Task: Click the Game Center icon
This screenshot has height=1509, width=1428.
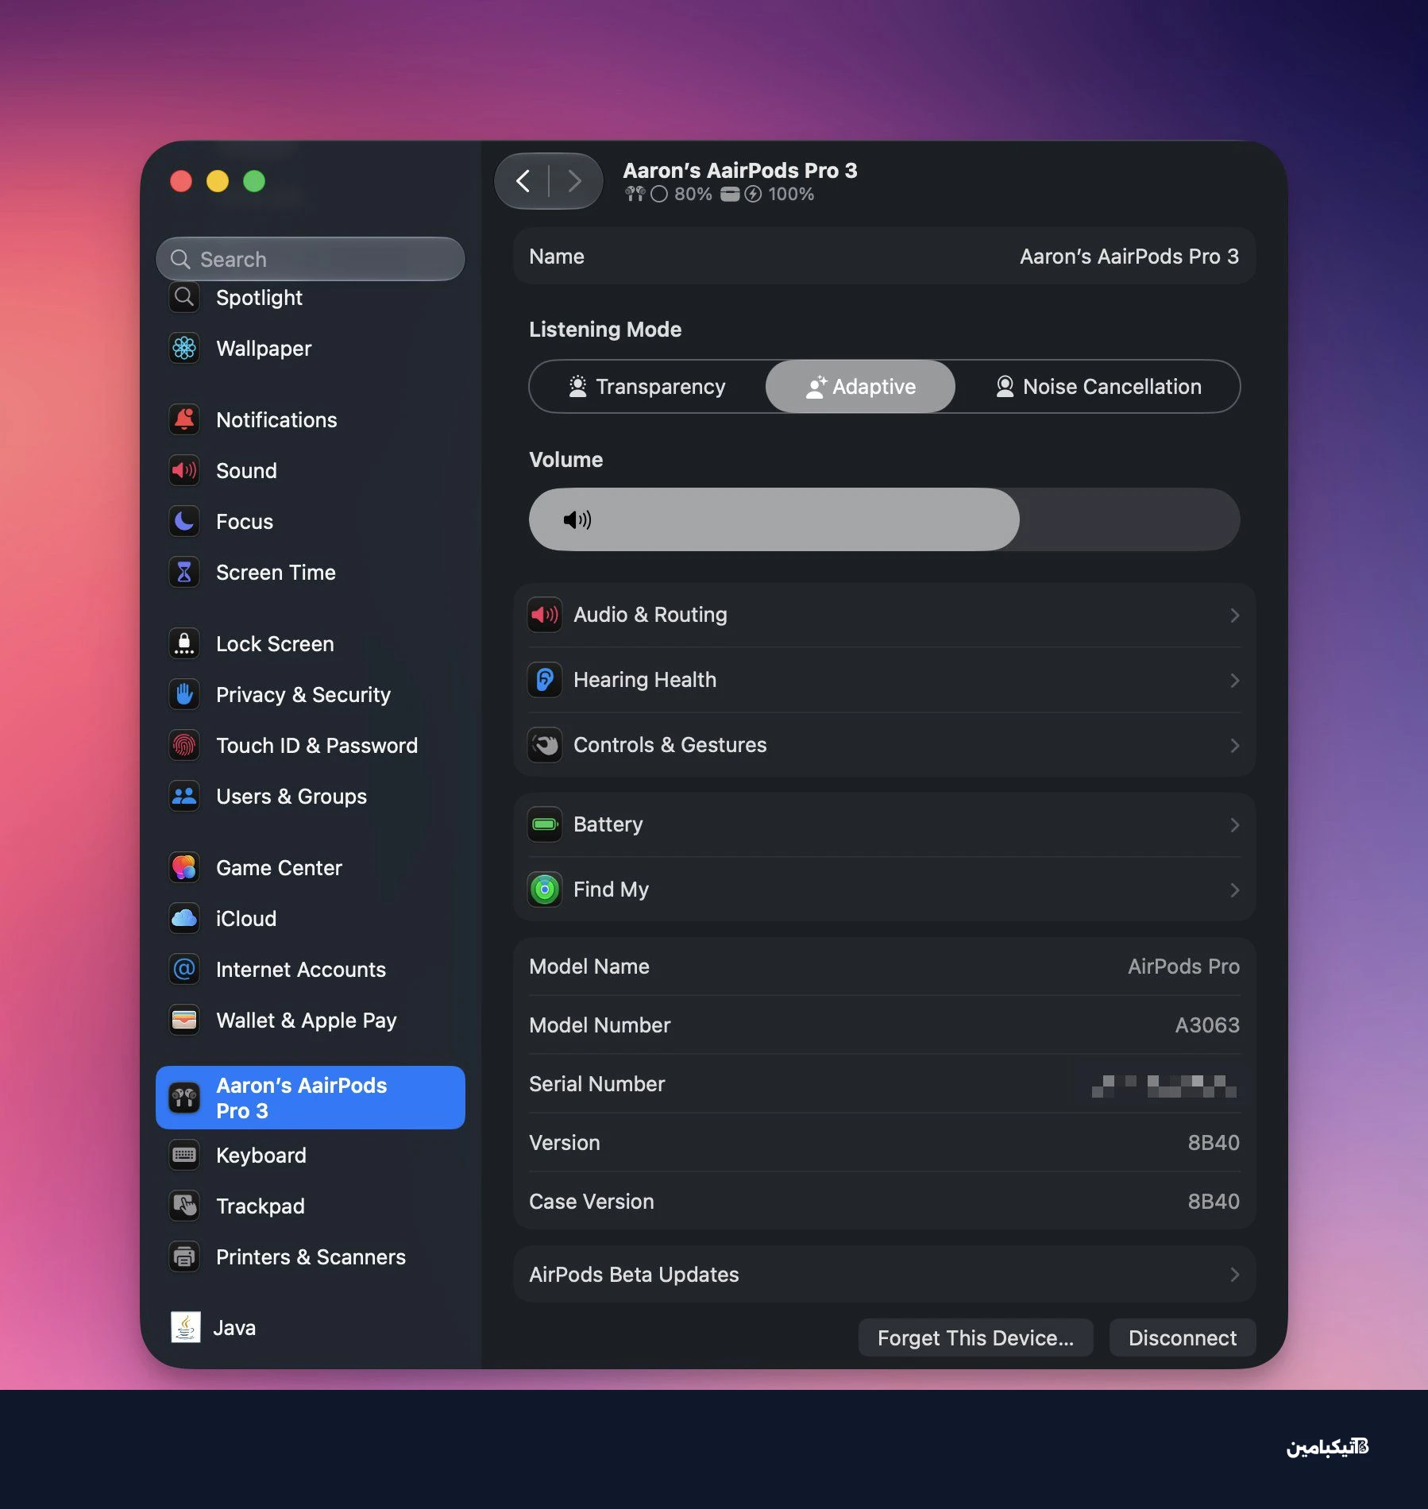Action: pos(184,867)
